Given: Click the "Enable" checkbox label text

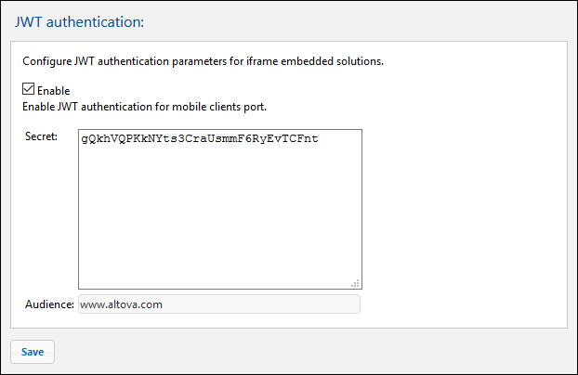Looking at the screenshot, I should click(53, 91).
